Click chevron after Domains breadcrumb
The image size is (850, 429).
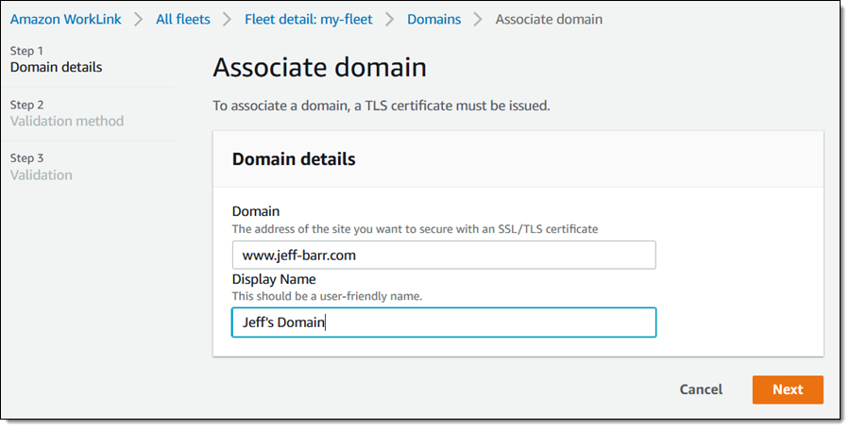tap(478, 19)
